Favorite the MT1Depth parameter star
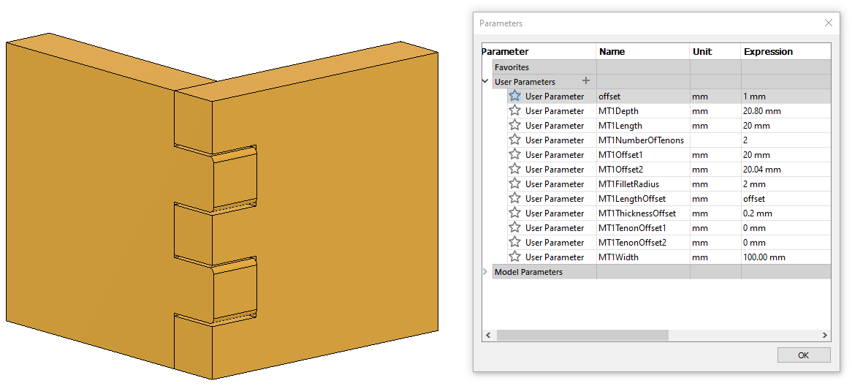The height and width of the screenshot is (386, 852). tap(515, 110)
